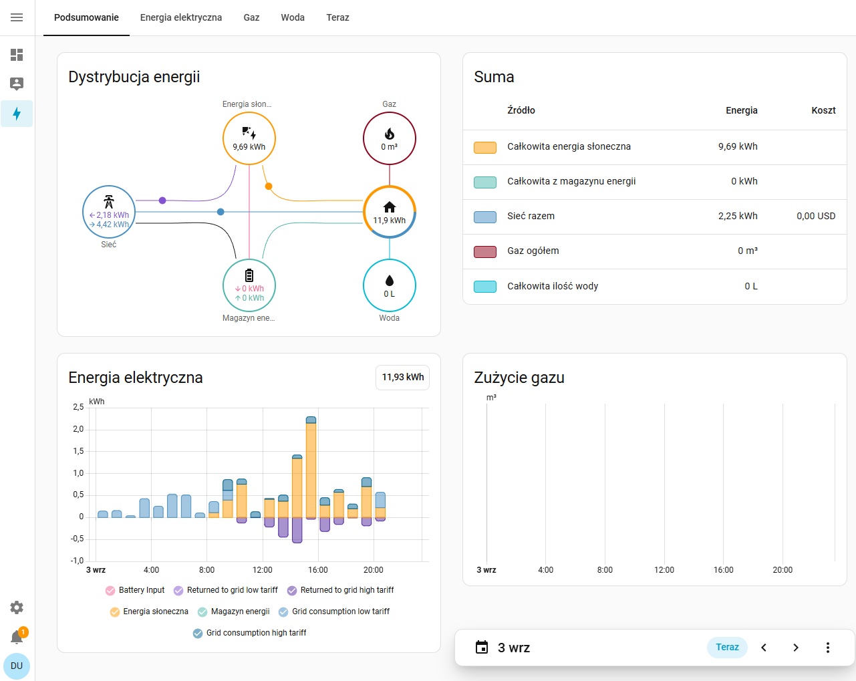Click the Gaz ogółem row label
Viewport: 856px width, 681px height.
533,251
